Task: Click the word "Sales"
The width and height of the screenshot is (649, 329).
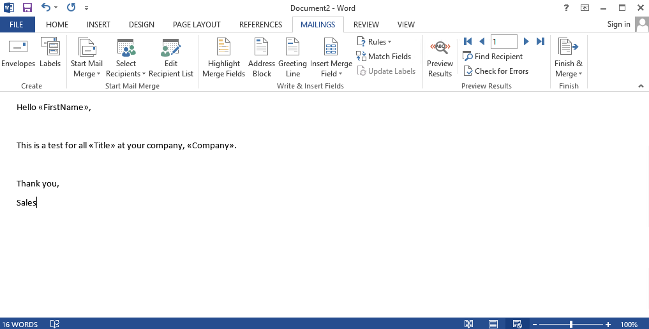Action: point(27,203)
